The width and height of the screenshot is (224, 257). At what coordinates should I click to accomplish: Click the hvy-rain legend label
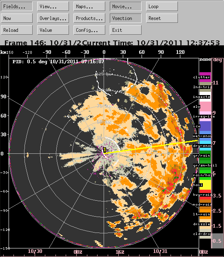(x=202, y=195)
